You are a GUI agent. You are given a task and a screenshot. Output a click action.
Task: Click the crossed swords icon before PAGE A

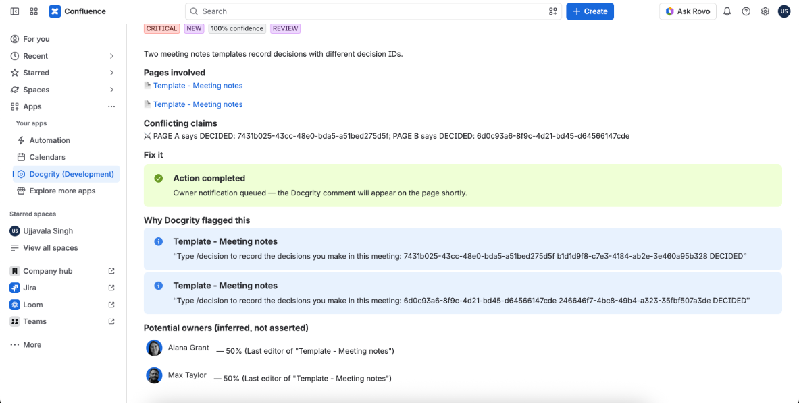coord(147,136)
